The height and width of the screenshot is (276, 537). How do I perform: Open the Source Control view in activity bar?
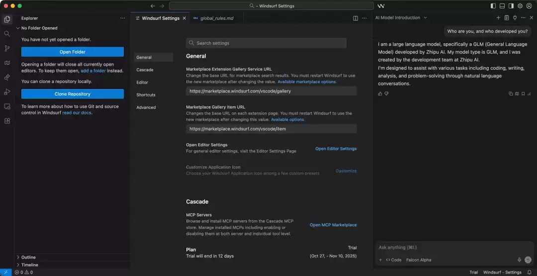tap(7, 48)
